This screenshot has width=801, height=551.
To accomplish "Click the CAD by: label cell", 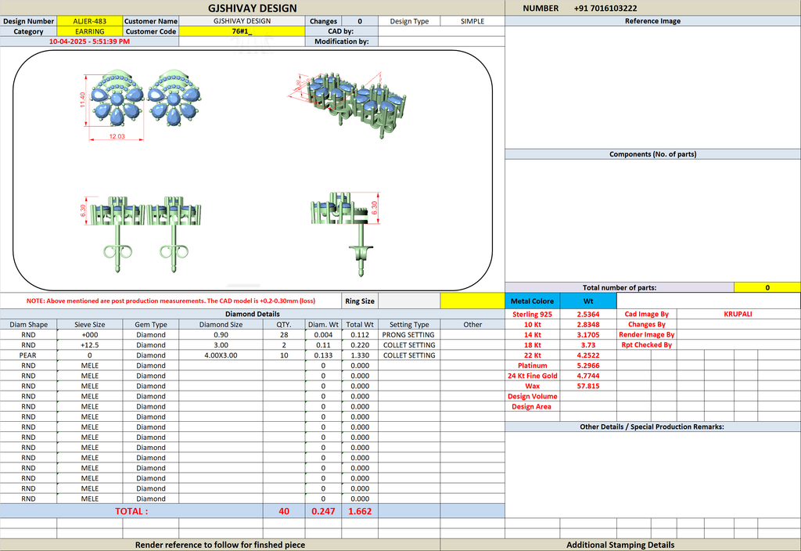I will click(x=342, y=31).
